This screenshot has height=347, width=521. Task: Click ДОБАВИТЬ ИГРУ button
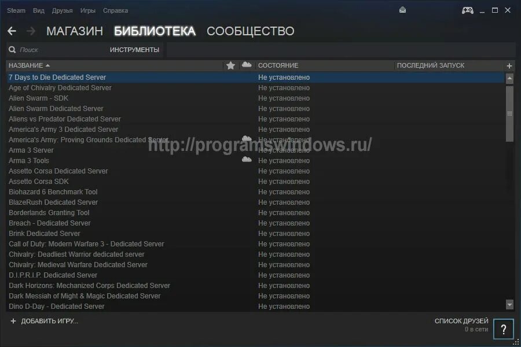pyautogui.click(x=49, y=321)
